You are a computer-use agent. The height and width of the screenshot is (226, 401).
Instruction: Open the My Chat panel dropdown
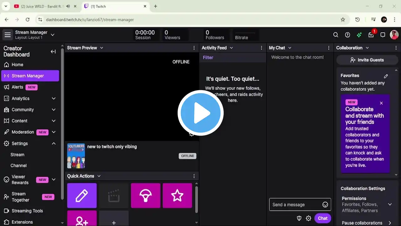(290, 48)
